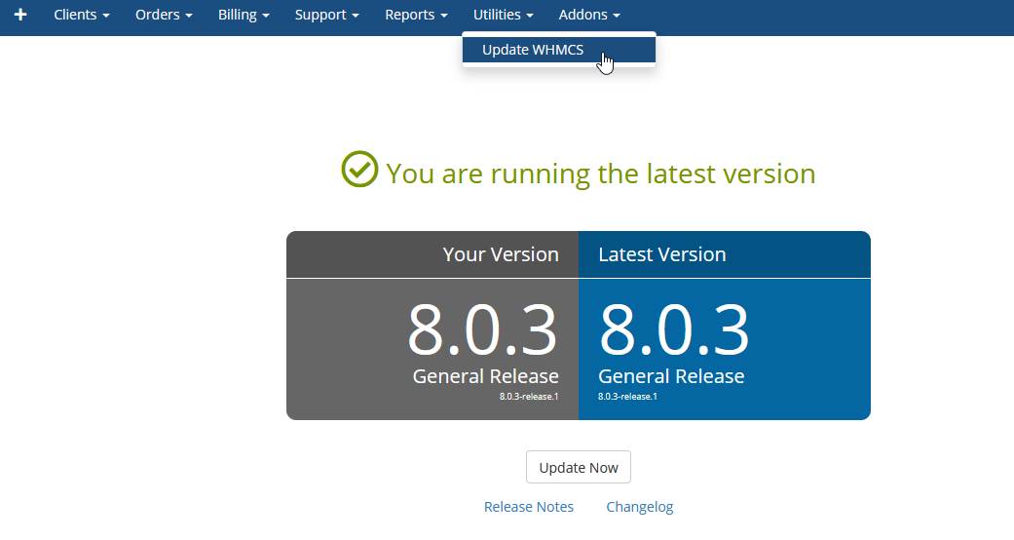Click General Release label in blue panel

[x=671, y=376]
